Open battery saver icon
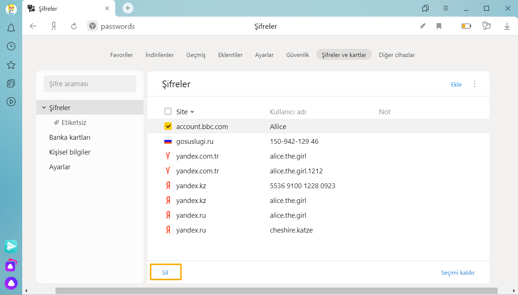Screen dimensions: 518x295 [466, 26]
